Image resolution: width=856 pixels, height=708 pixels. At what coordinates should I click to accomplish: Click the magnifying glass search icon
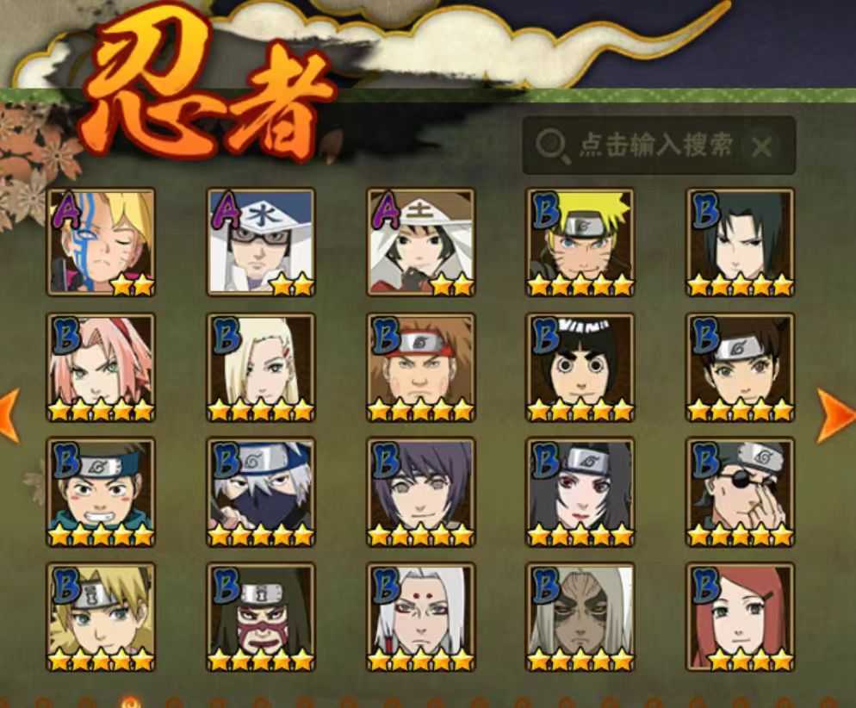[551, 146]
